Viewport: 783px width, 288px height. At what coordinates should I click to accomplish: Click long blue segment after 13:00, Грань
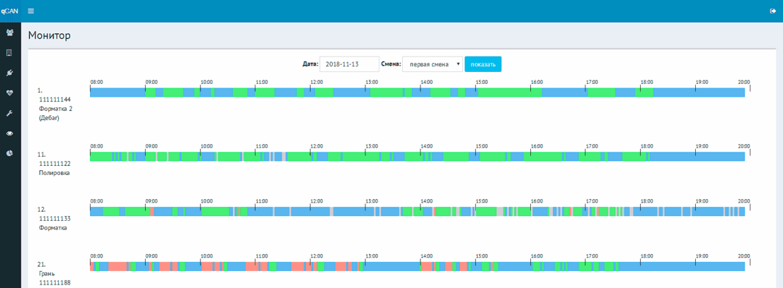pyautogui.click(x=392, y=266)
